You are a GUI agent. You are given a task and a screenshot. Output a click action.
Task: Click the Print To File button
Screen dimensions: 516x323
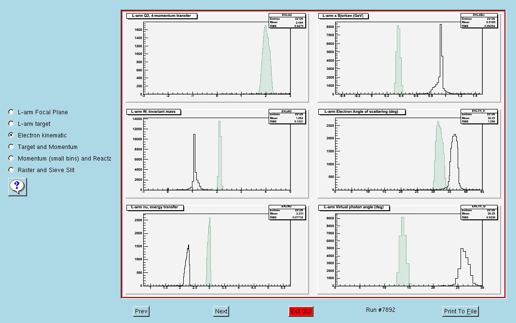(x=461, y=311)
